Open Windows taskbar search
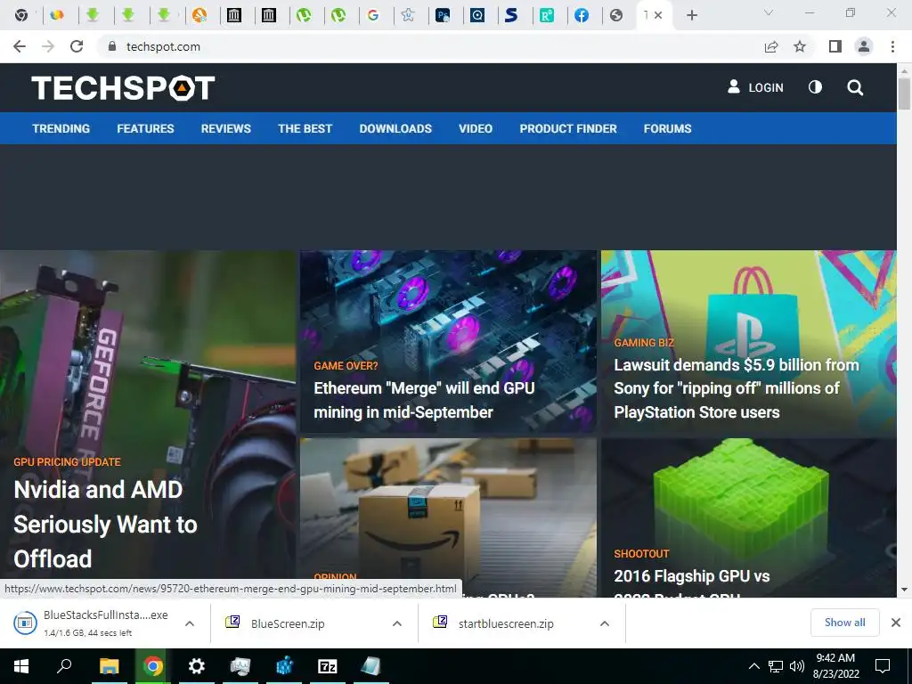Screen dimensions: 912x684 click(64, 665)
